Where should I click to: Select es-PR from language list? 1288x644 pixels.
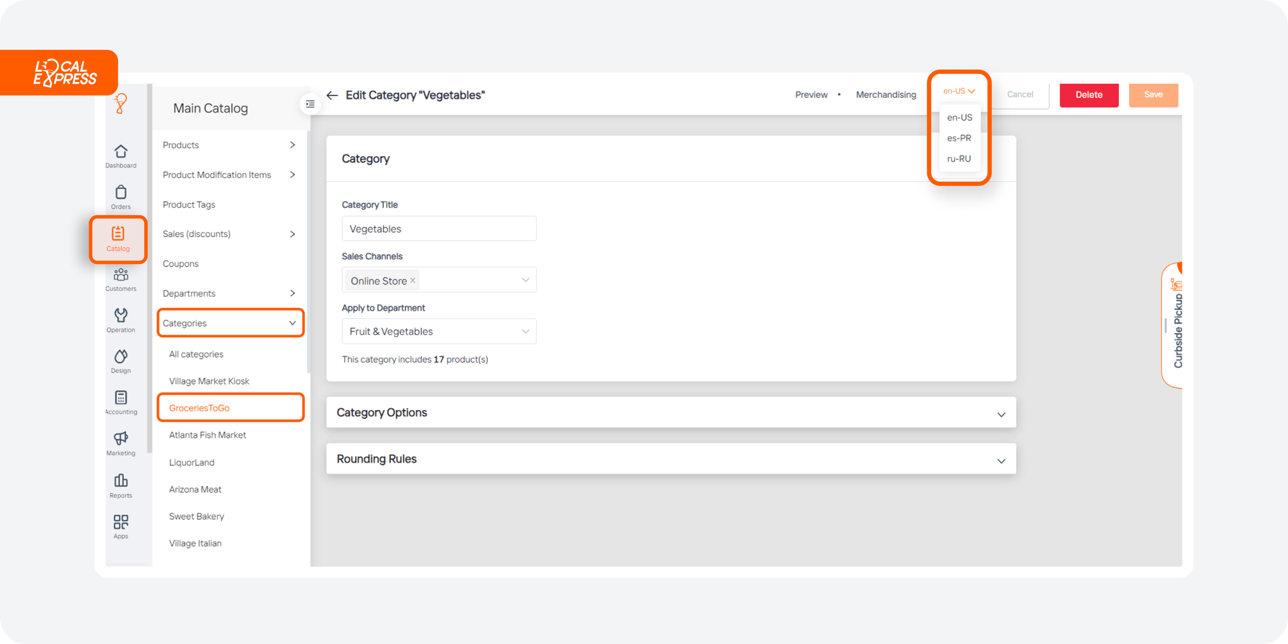coord(959,138)
